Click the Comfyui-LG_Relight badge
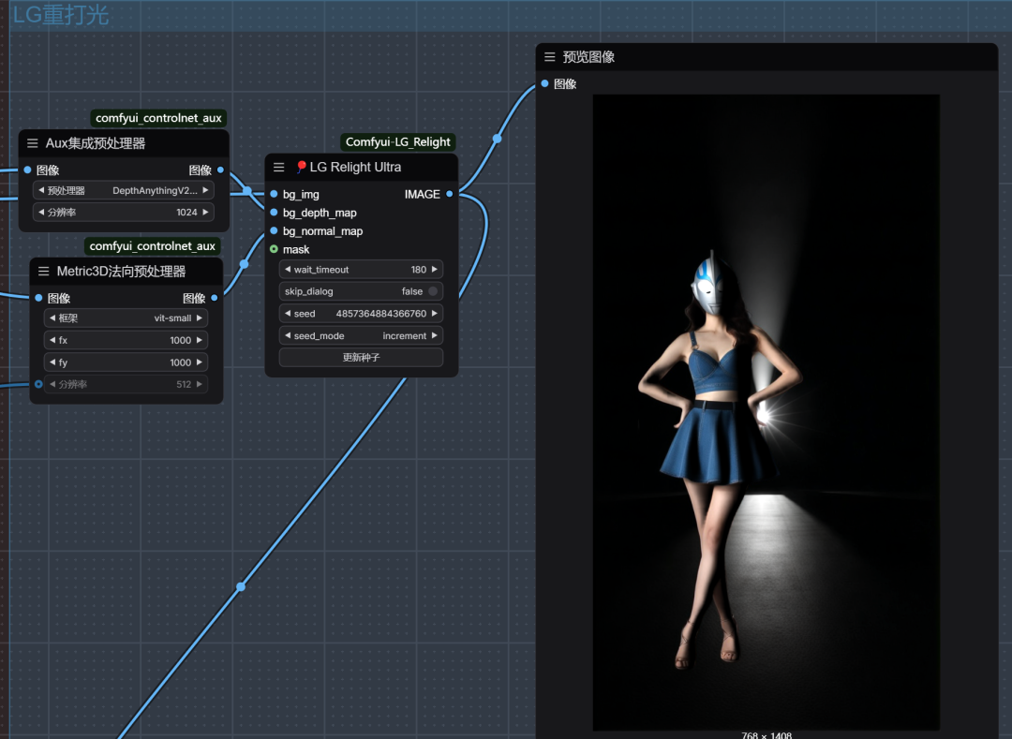Viewport: 1012px width, 739px height. pyautogui.click(x=397, y=141)
